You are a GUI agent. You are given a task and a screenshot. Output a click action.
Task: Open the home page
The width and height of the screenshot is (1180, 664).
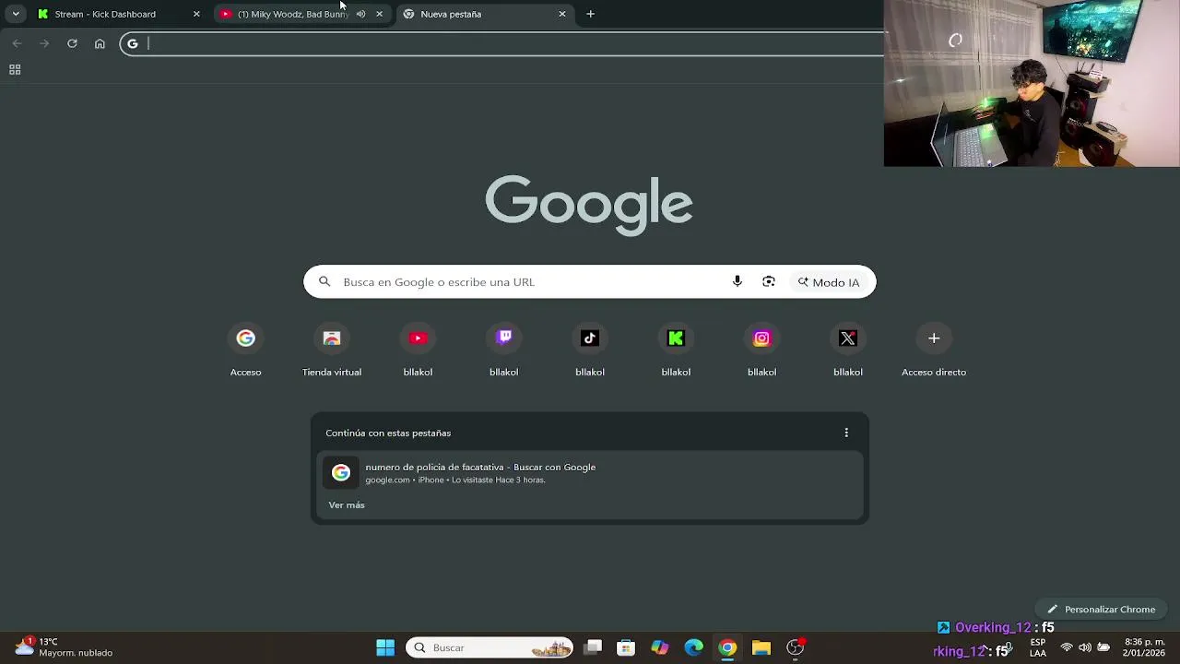pos(100,43)
